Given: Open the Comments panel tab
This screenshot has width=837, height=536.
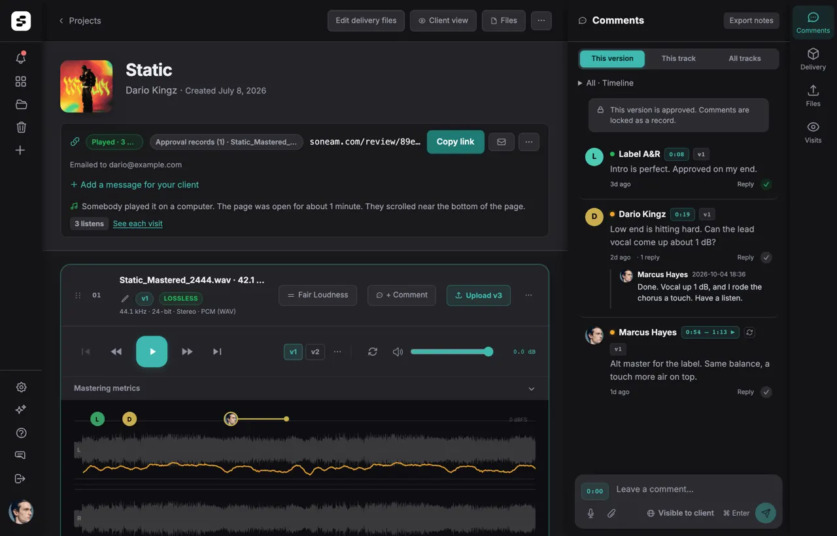Looking at the screenshot, I should coord(813,22).
